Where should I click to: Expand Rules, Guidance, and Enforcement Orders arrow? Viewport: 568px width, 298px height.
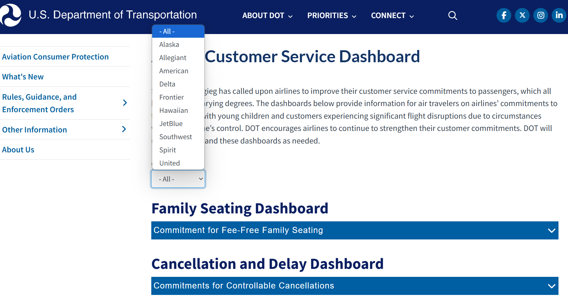[125, 103]
